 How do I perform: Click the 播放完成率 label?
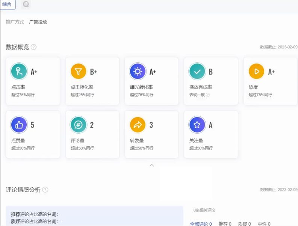[201, 87]
